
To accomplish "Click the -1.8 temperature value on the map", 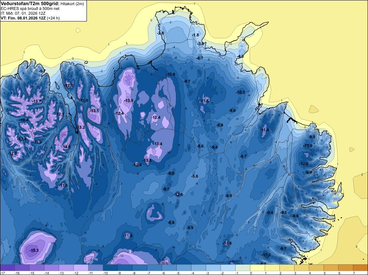I will 195,35.
